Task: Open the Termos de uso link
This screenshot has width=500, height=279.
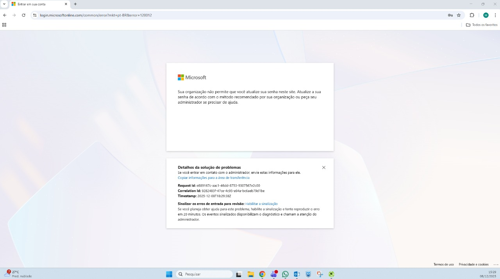Action: (444, 264)
